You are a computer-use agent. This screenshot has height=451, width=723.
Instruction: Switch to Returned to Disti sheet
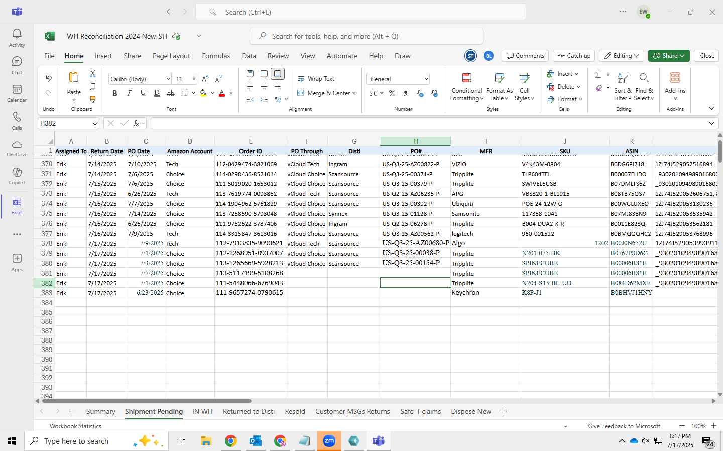pos(249,411)
